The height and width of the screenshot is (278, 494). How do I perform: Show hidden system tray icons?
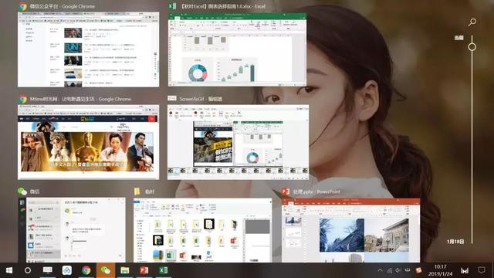tap(380, 270)
